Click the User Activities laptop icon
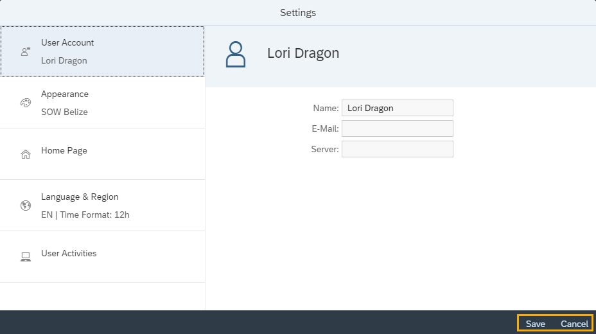 coord(26,257)
